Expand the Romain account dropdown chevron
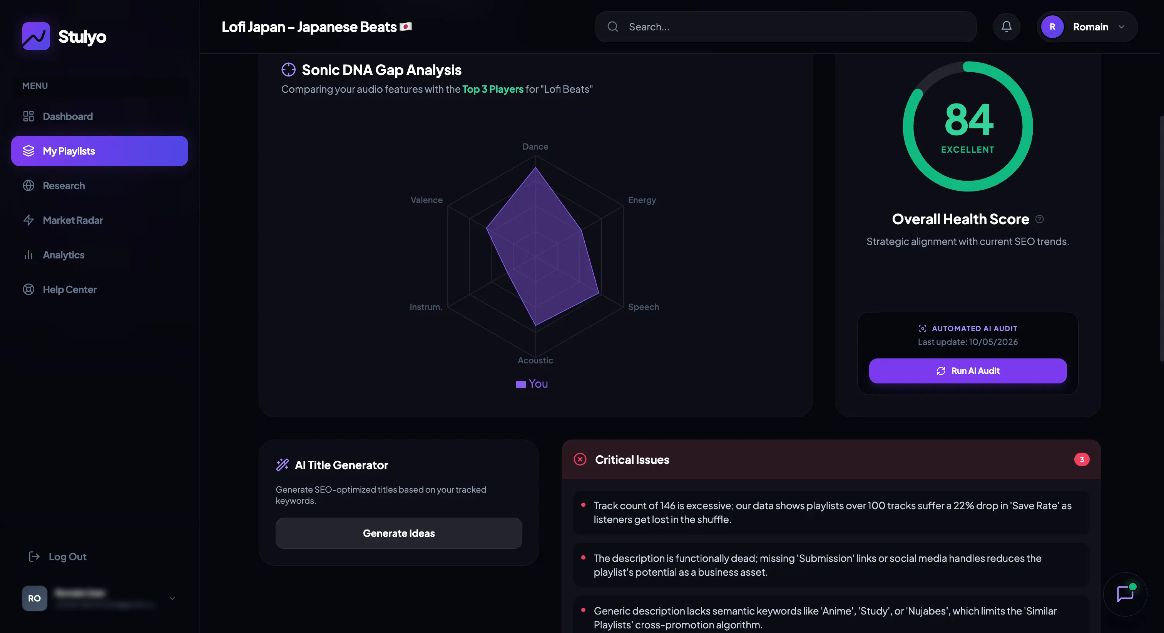 1122,27
